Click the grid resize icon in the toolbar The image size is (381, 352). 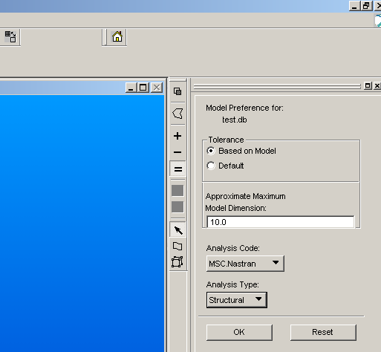[10, 37]
